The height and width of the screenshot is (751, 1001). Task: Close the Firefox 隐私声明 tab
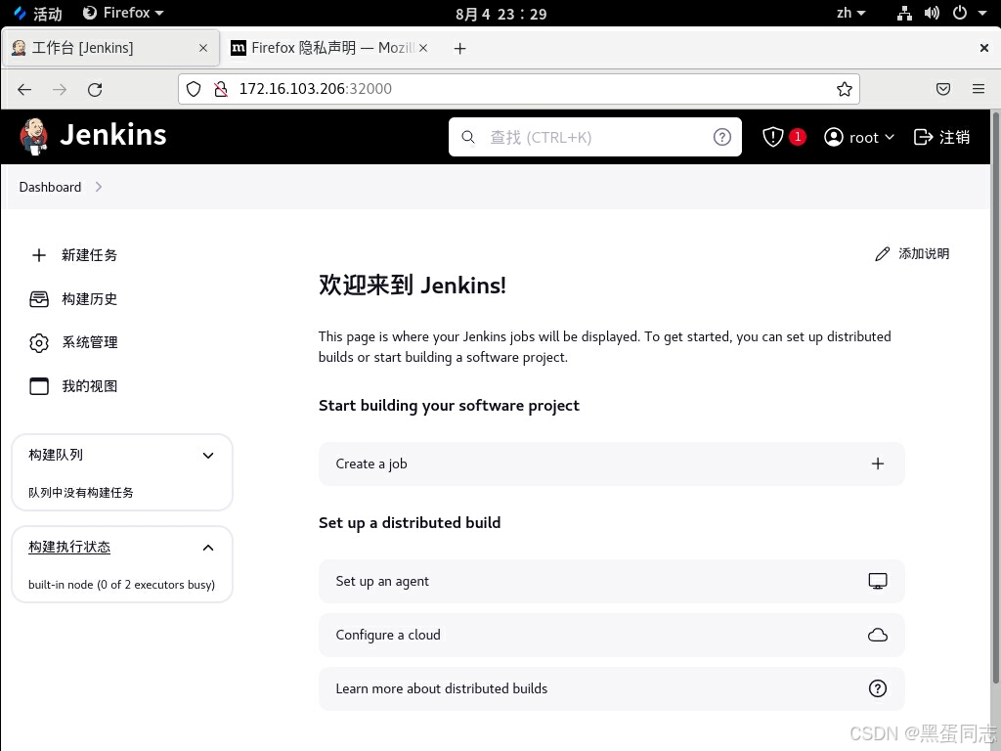[422, 48]
